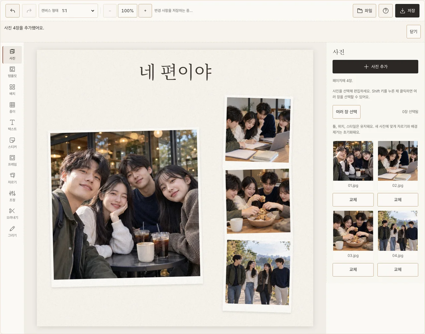Expand the 캔버스 형태 1:1 dropdown
Screen dimensions: 425x334
click(x=68, y=11)
